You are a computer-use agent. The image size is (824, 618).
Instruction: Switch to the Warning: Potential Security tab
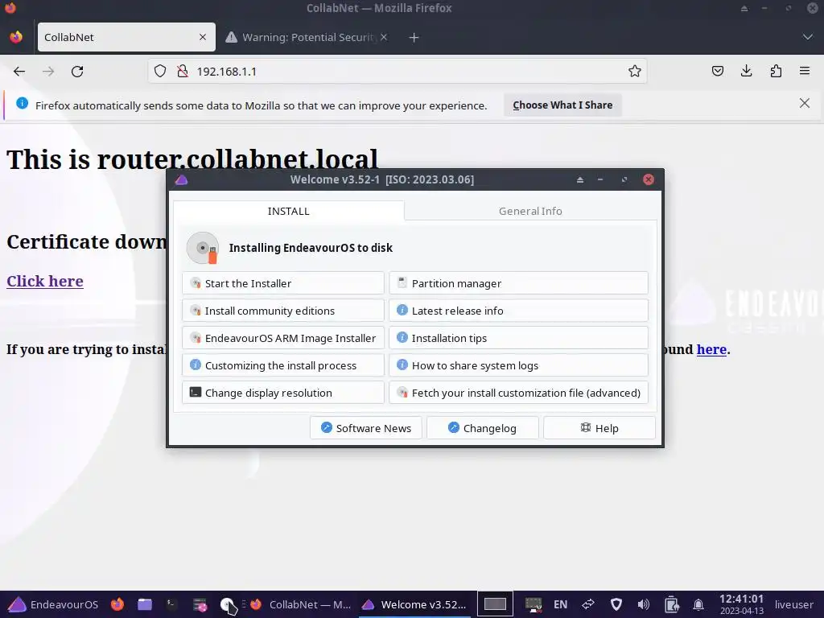(307, 37)
